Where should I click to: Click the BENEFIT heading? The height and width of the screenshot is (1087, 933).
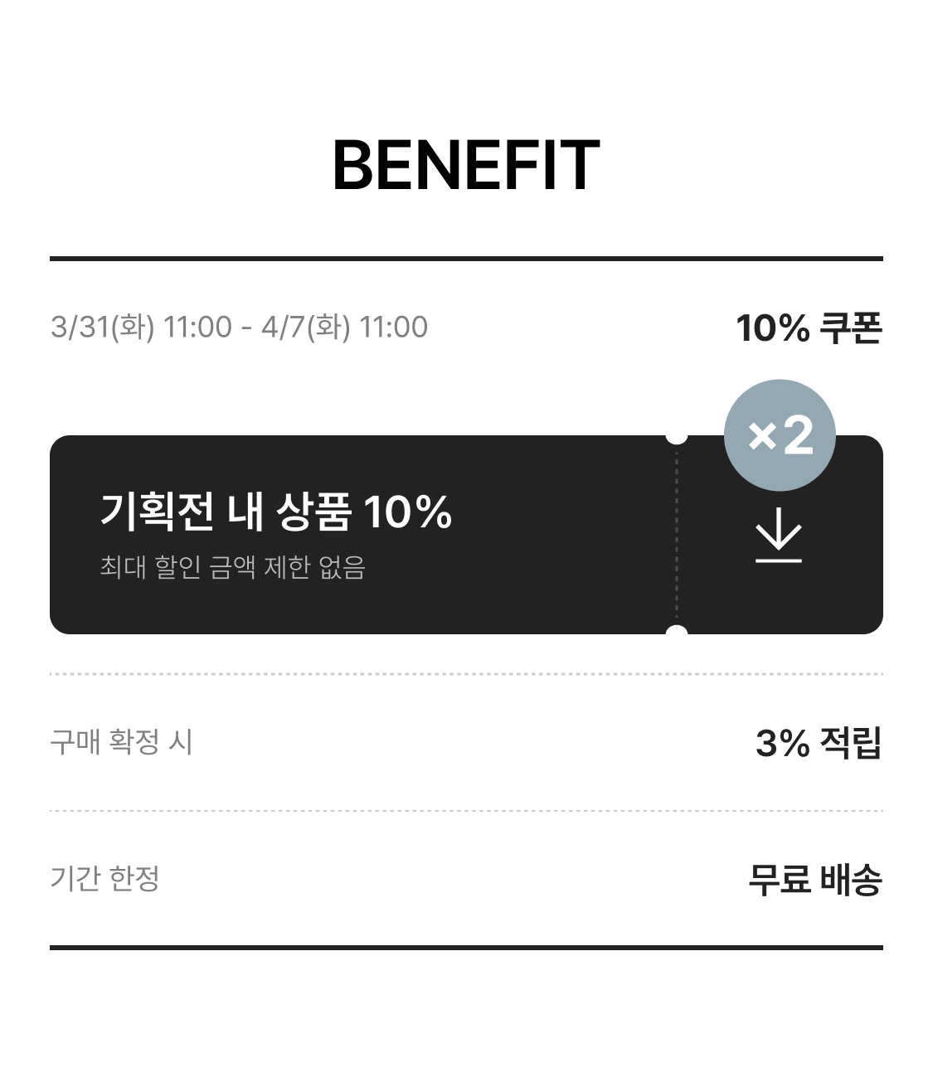coord(466,166)
